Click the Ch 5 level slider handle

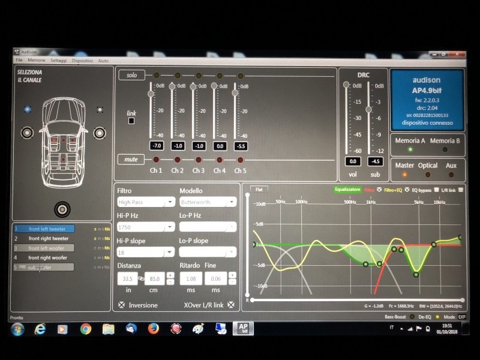pos(235,93)
